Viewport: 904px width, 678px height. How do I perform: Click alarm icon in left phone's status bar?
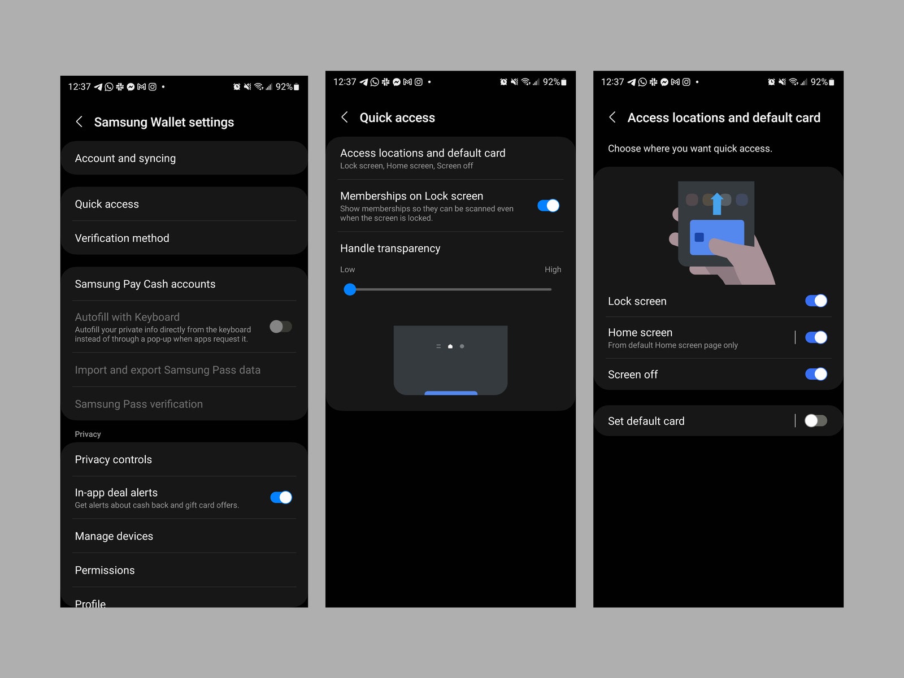pos(237,86)
